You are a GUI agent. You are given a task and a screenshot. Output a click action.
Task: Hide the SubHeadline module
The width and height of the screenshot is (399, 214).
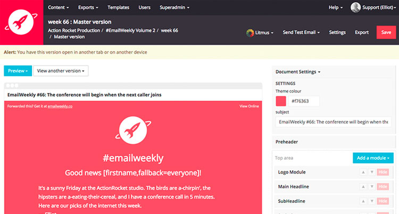[383, 200]
